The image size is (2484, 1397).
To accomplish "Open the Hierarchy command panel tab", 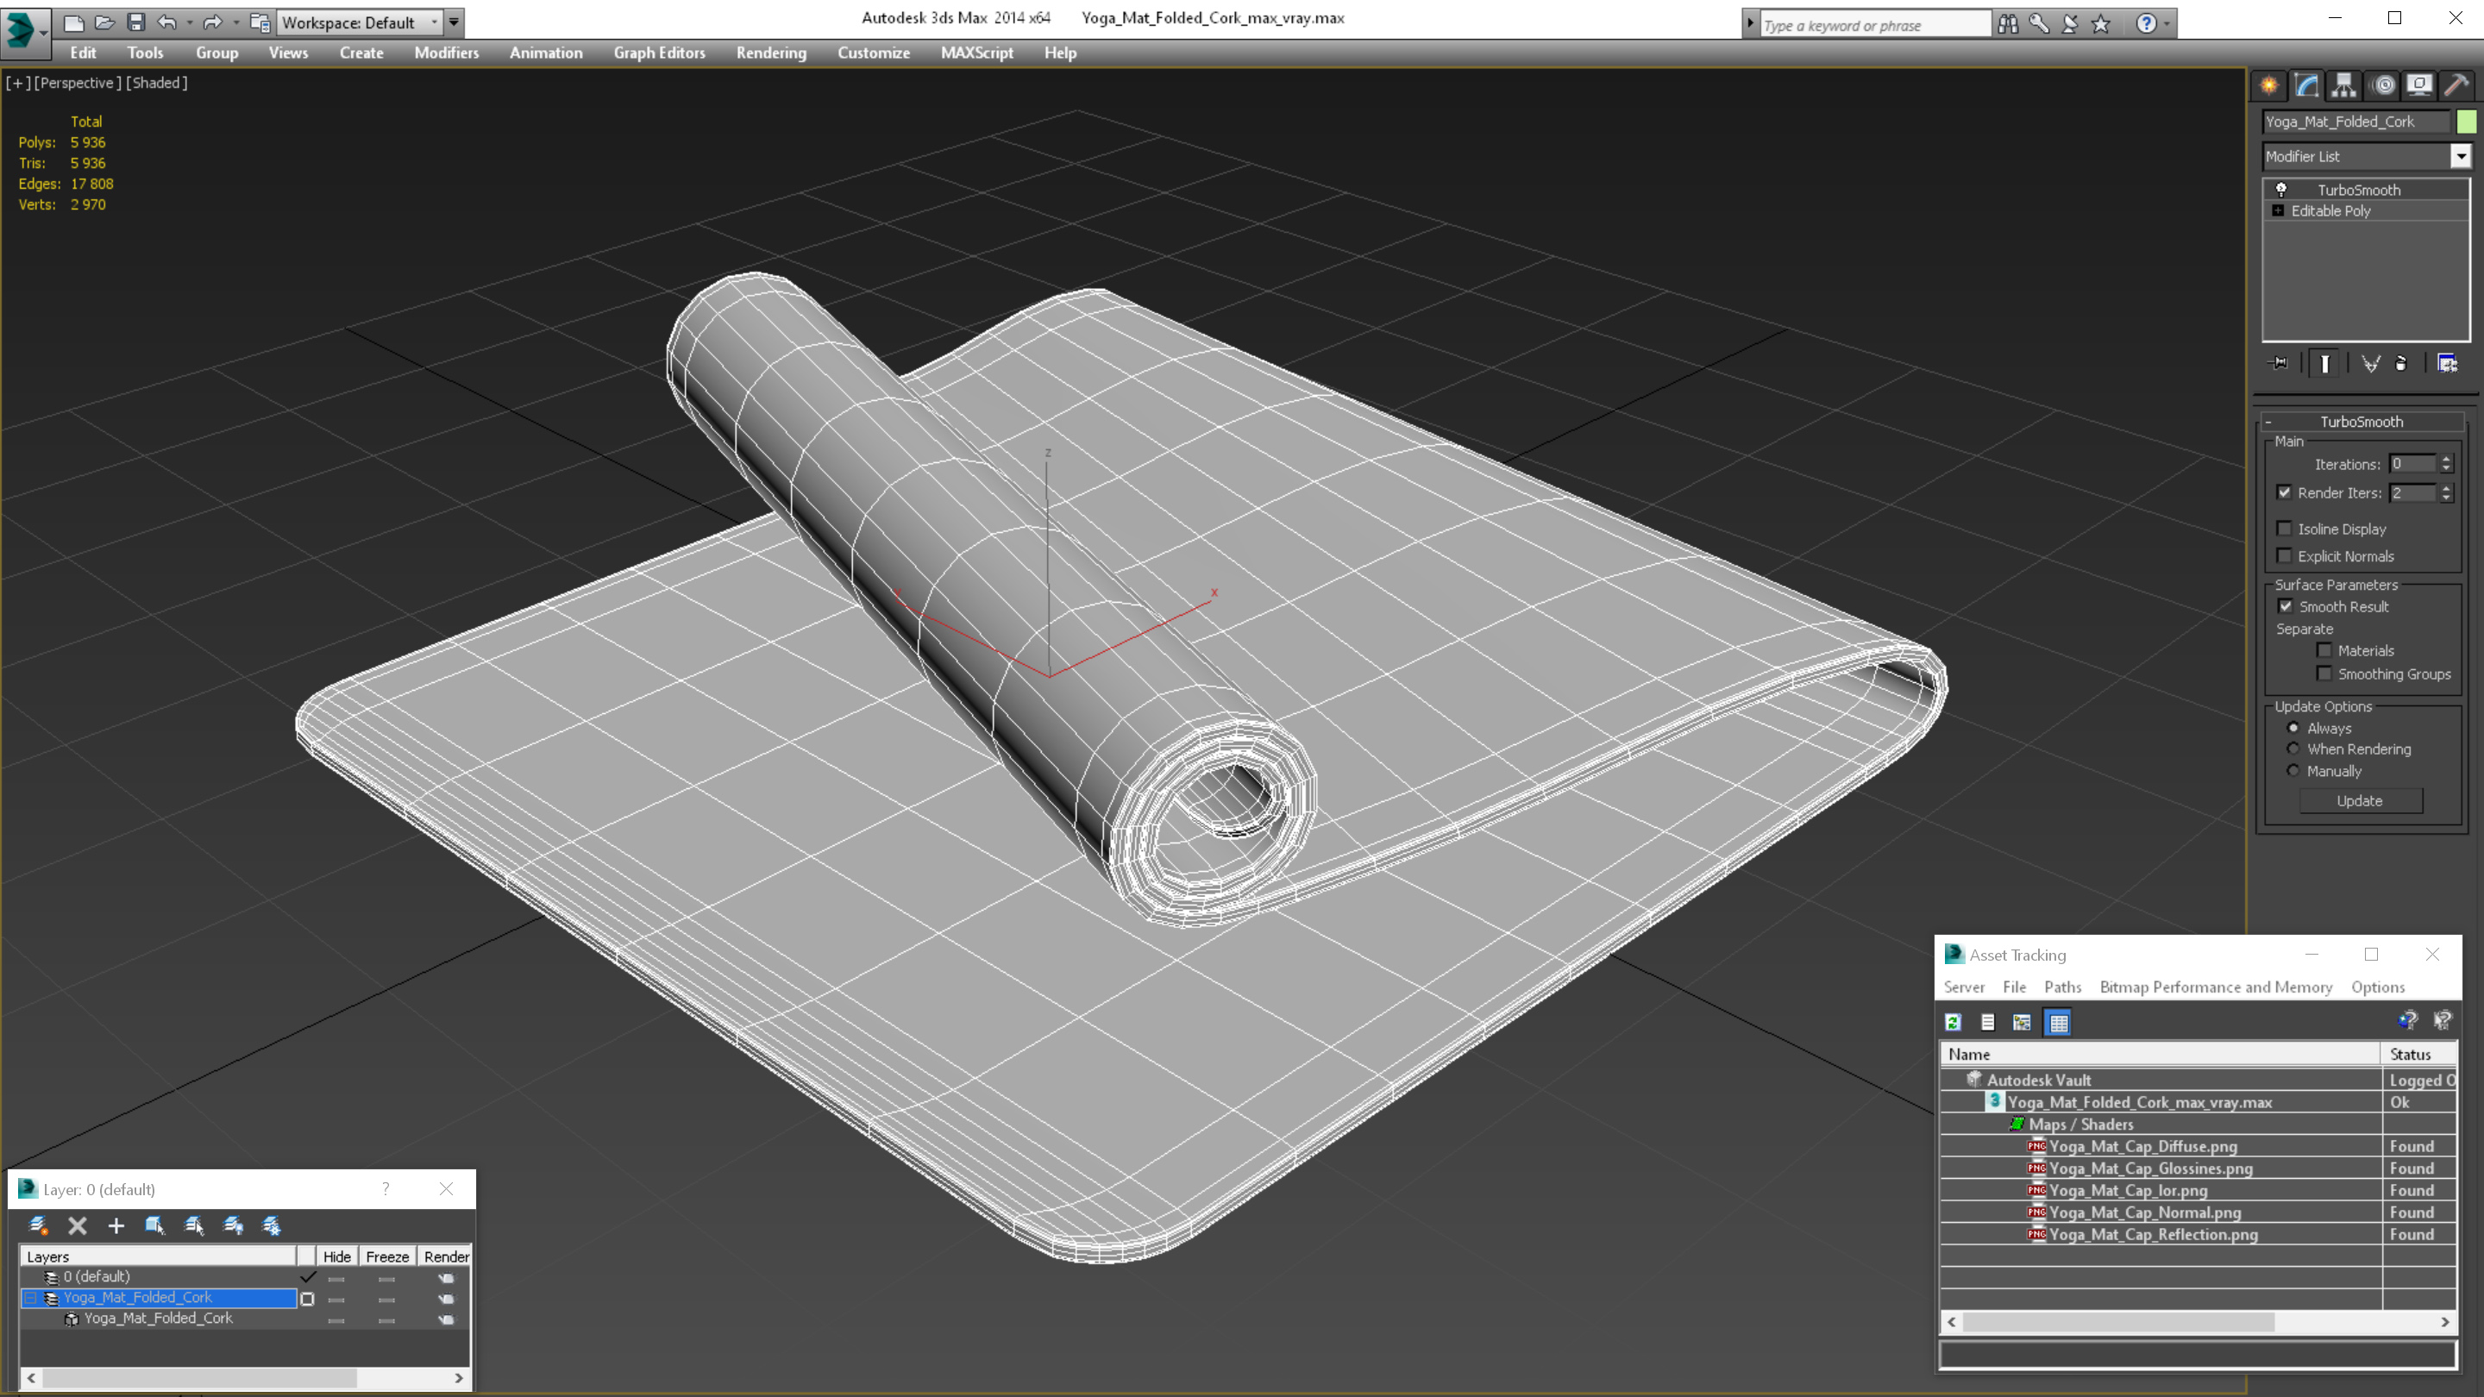I will [2343, 86].
